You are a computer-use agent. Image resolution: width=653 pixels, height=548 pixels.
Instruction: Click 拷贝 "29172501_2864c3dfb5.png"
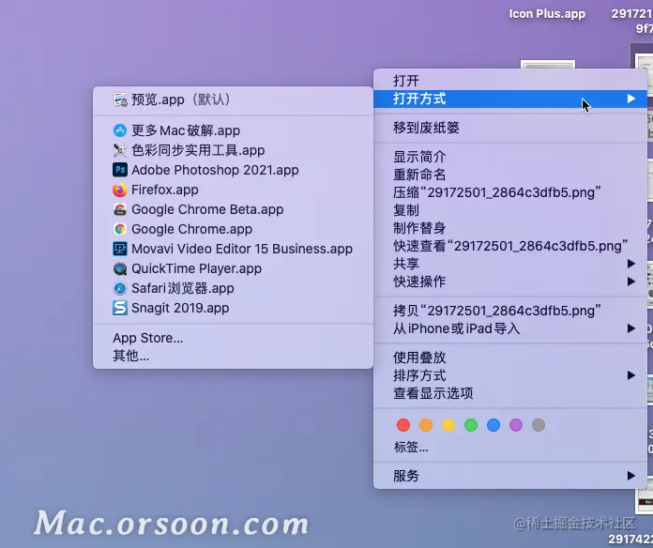tap(510, 311)
